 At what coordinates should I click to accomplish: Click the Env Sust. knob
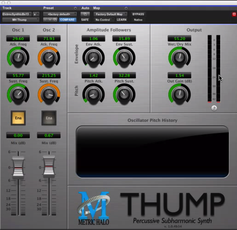pyautogui.click(x=124, y=57)
